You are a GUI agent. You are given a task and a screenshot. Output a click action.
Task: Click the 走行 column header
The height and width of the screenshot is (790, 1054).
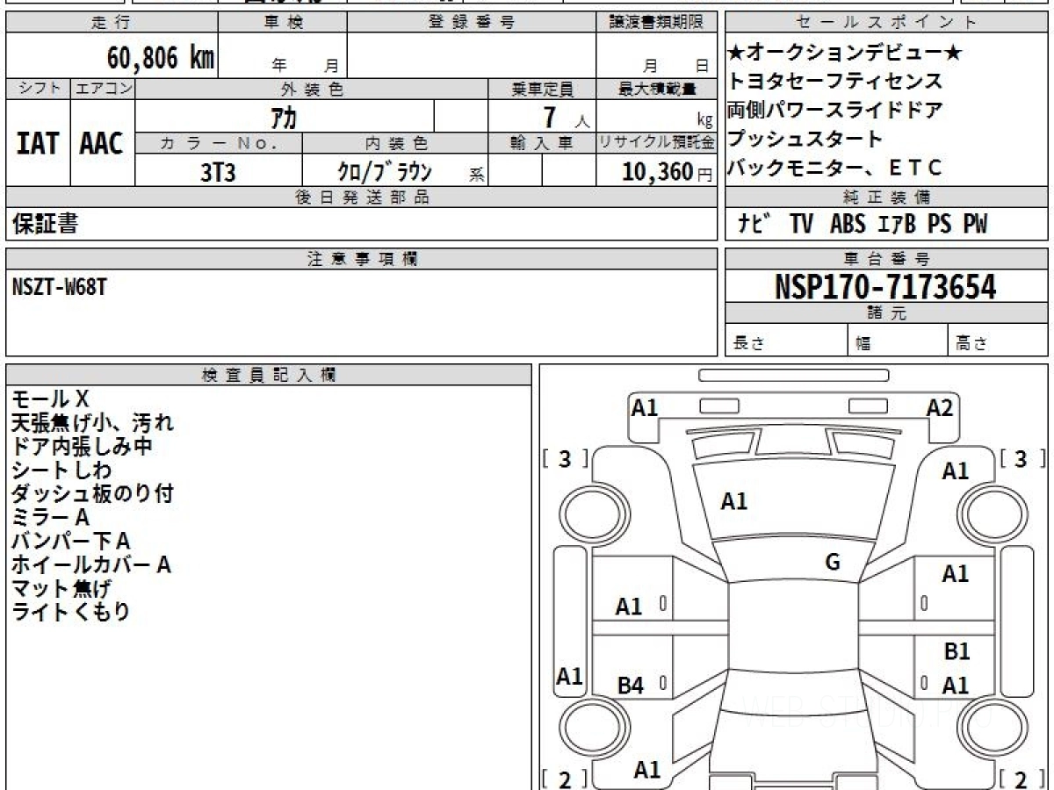click(112, 22)
